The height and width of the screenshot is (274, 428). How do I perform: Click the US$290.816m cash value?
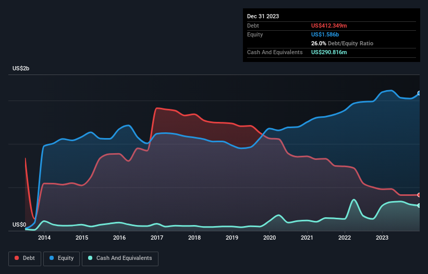(x=329, y=52)
